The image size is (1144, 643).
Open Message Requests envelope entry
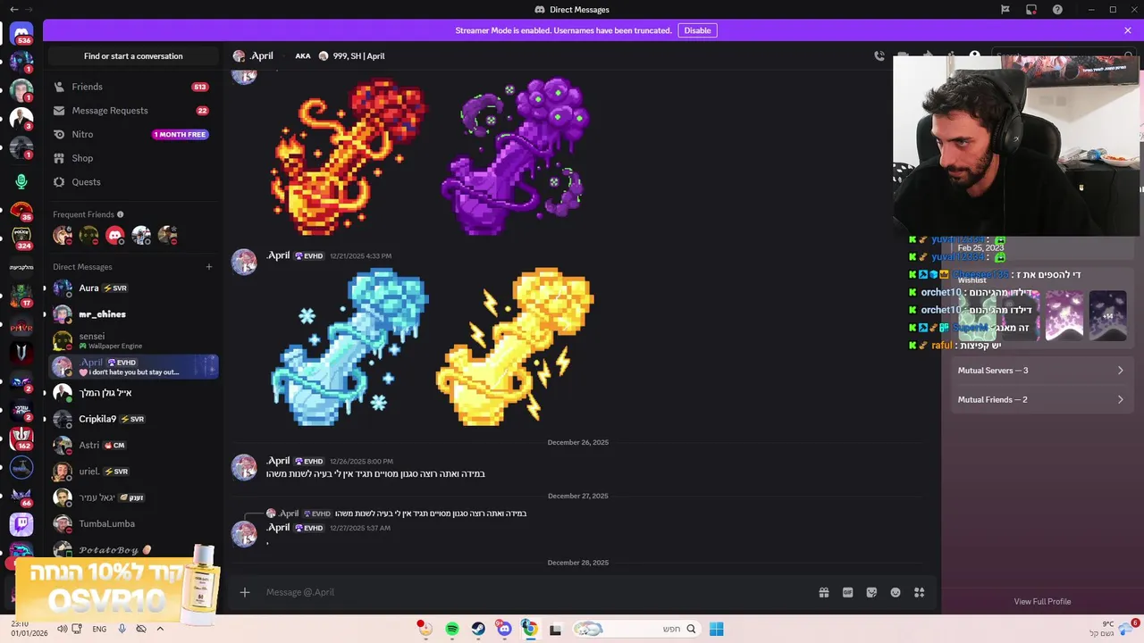coord(132,111)
